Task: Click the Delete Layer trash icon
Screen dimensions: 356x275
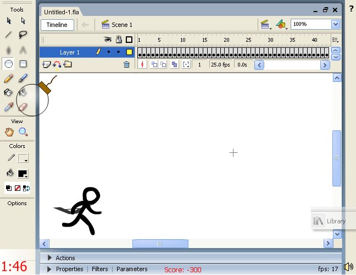Action: coord(126,65)
